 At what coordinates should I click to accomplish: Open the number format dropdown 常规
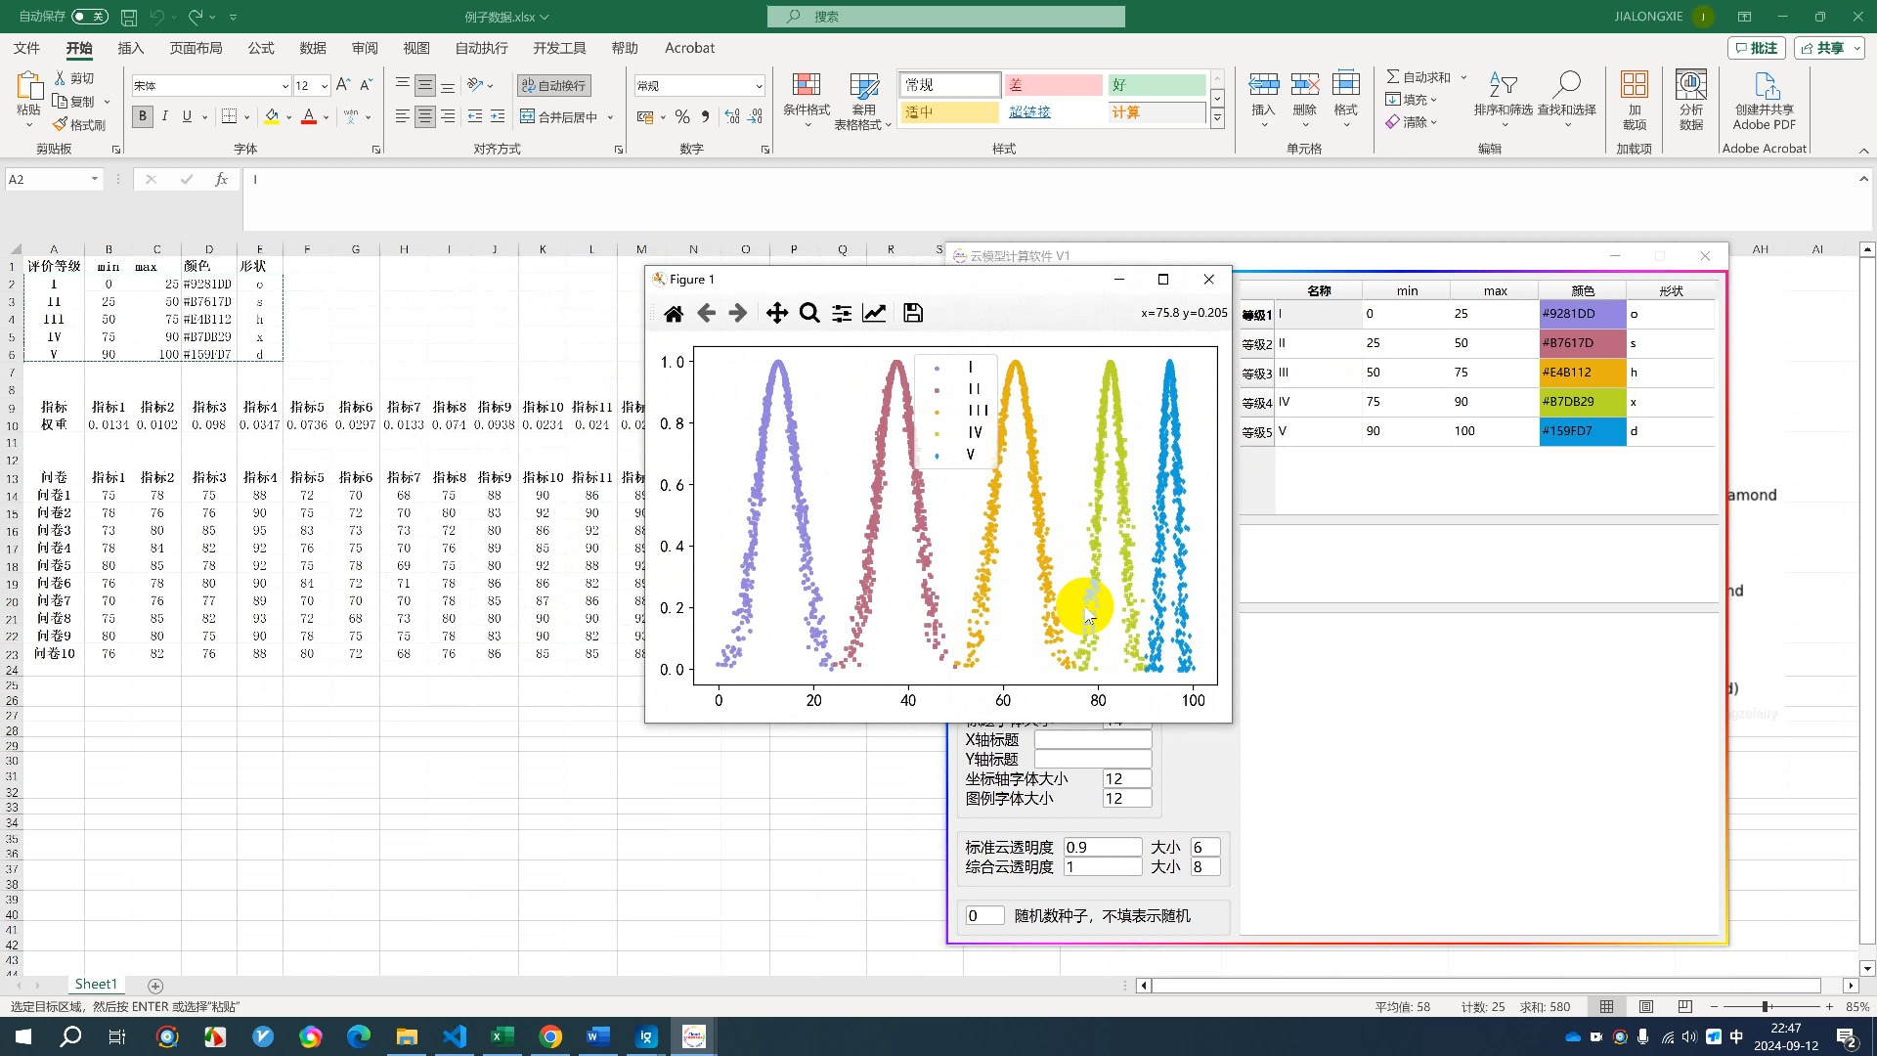click(759, 86)
